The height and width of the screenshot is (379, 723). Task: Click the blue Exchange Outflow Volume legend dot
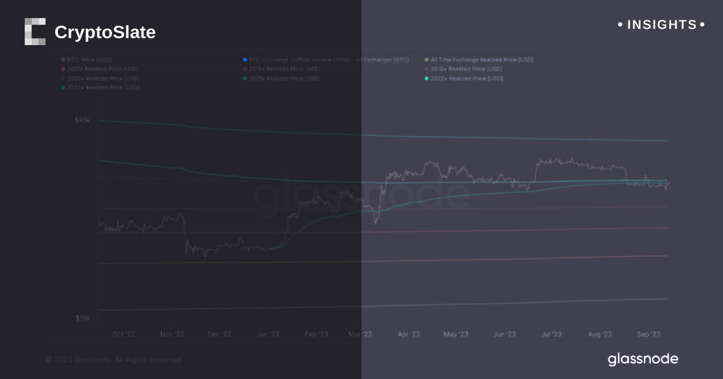(245, 60)
